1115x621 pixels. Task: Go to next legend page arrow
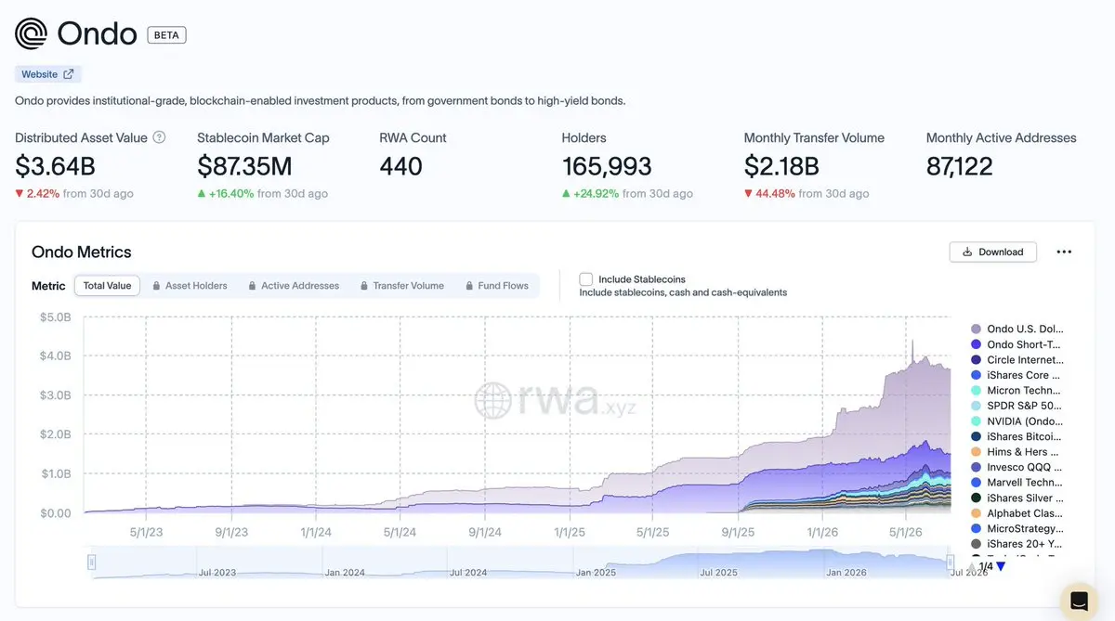tap(1001, 566)
